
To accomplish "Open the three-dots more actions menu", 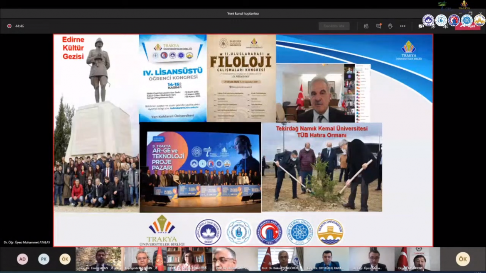I will click(x=403, y=26).
